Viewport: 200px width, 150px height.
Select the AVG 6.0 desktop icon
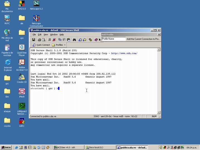point(22,5)
